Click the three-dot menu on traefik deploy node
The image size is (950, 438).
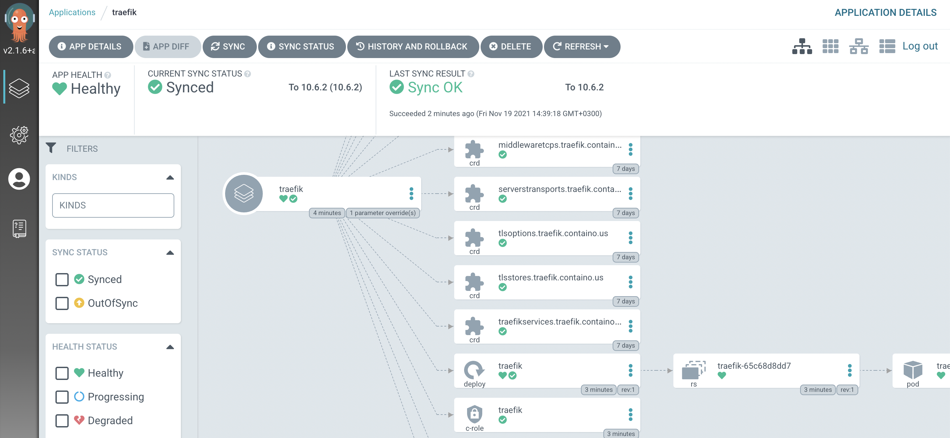pyautogui.click(x=631, y=370)
